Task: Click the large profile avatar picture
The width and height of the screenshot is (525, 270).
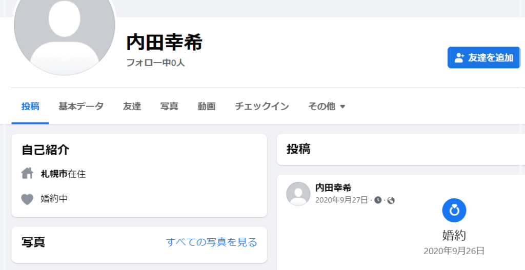Action: tap(64, 30)
